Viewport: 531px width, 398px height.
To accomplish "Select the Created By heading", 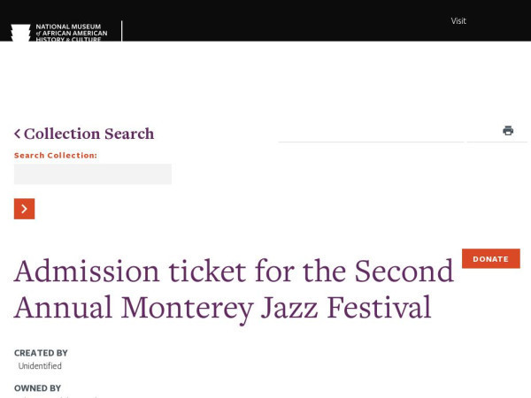I will tap(41, 353).
